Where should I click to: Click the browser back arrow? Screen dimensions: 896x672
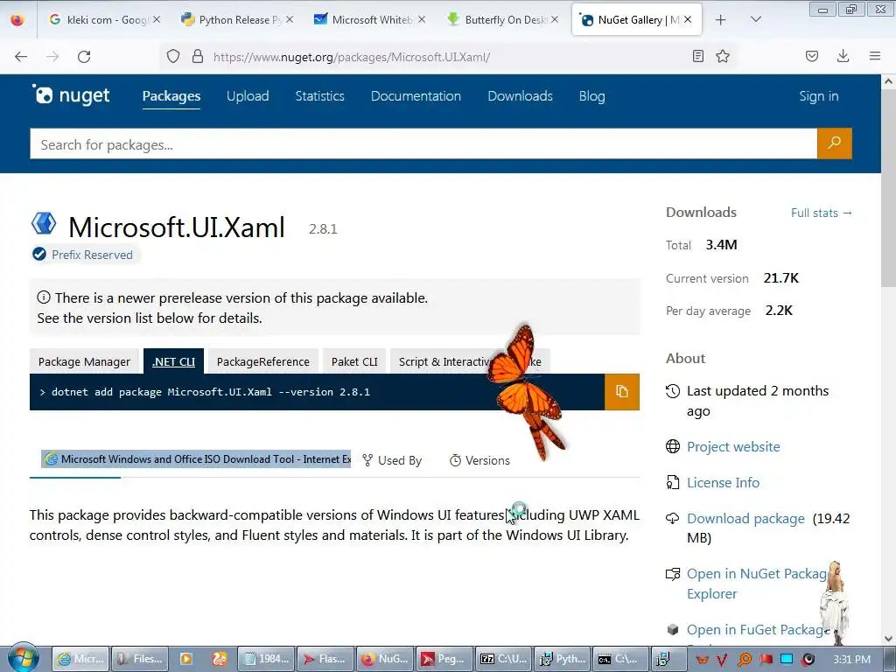tap(21, 57)
